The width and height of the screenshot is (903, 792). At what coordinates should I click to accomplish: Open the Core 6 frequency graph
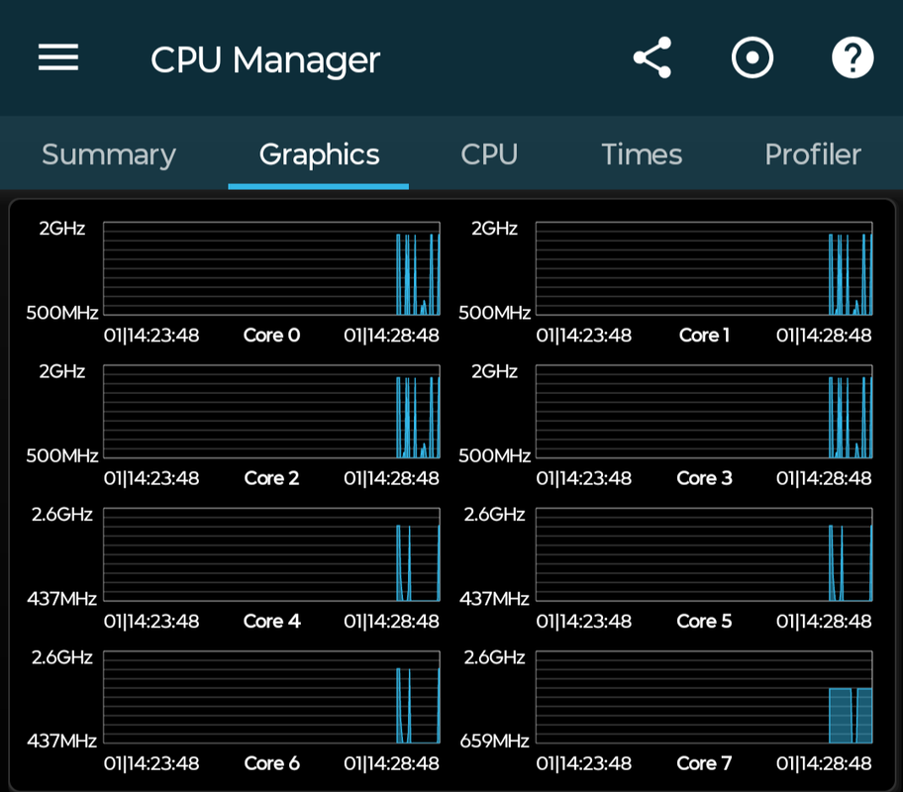point(271,697)
